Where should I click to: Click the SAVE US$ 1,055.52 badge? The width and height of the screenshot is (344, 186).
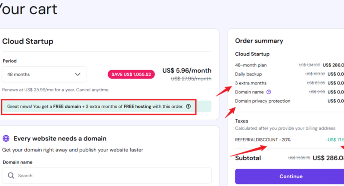(131, 74)
